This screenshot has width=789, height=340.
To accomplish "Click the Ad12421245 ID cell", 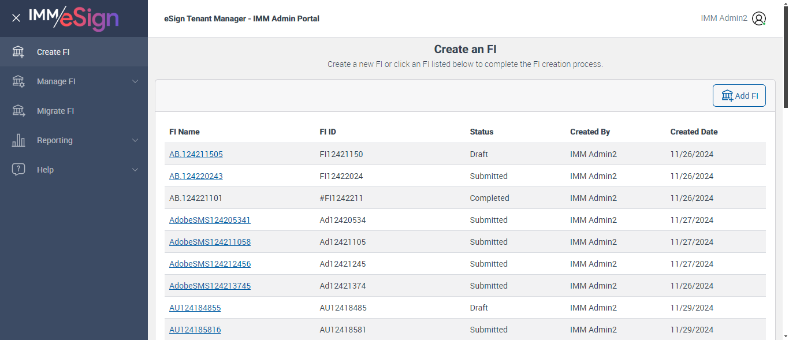I will 343,264.
